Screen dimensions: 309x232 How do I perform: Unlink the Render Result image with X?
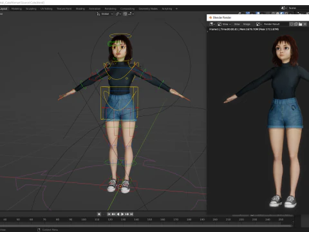point(305,24)
